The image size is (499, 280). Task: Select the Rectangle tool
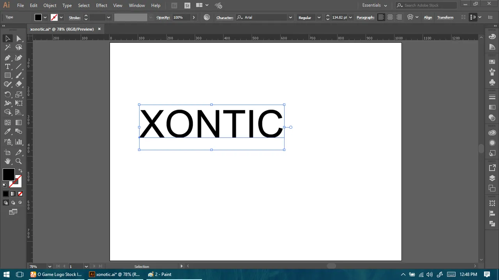click(x=7, y=75)
